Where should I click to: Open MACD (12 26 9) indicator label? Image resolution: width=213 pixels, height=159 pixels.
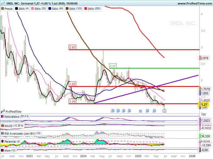coord(12,126)
